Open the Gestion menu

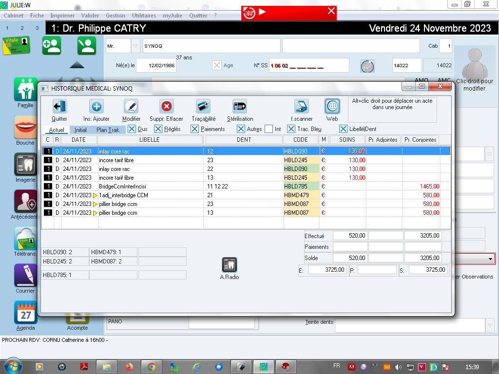point(115,16)
